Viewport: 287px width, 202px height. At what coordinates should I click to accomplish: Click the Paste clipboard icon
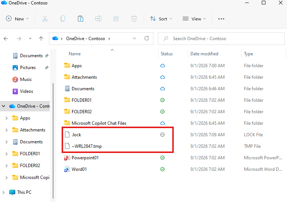pyautogui.click(x=80, y=19)
